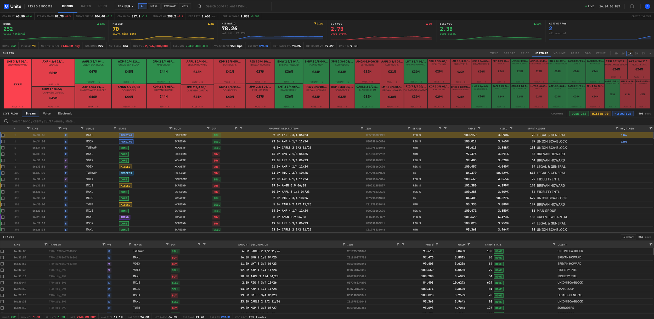Viewport: 654px width, 319px height.
Task: Filter Trades TRADE ID column
Action: point(104,244)
